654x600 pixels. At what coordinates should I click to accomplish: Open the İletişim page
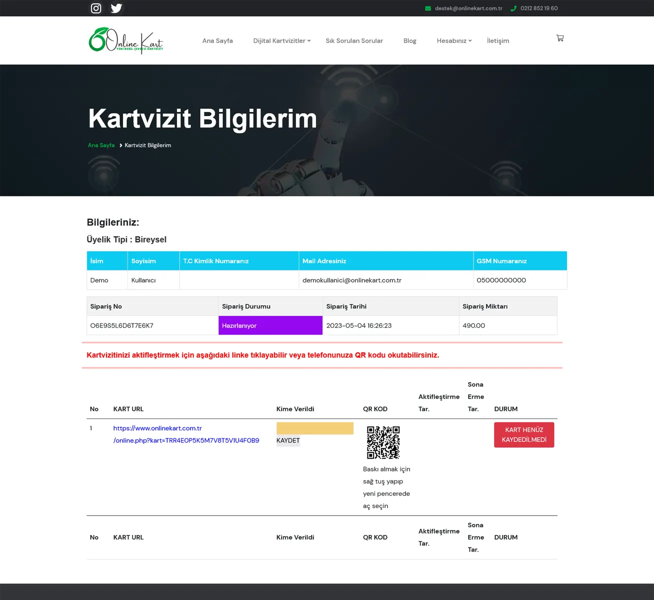point(498,41)
